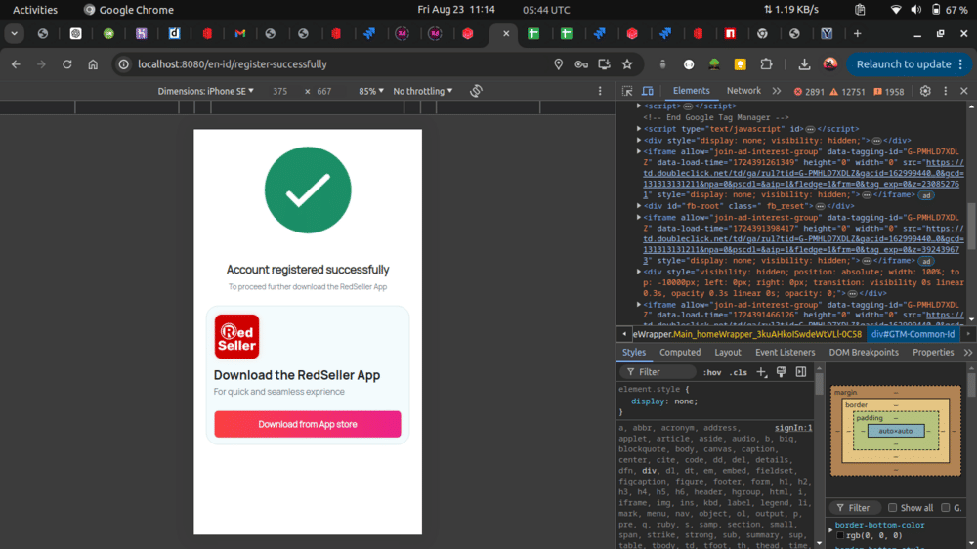977x549 pixels.
Task: Select div#GTM-Common-Id breadcrumb
Action: 913,334
